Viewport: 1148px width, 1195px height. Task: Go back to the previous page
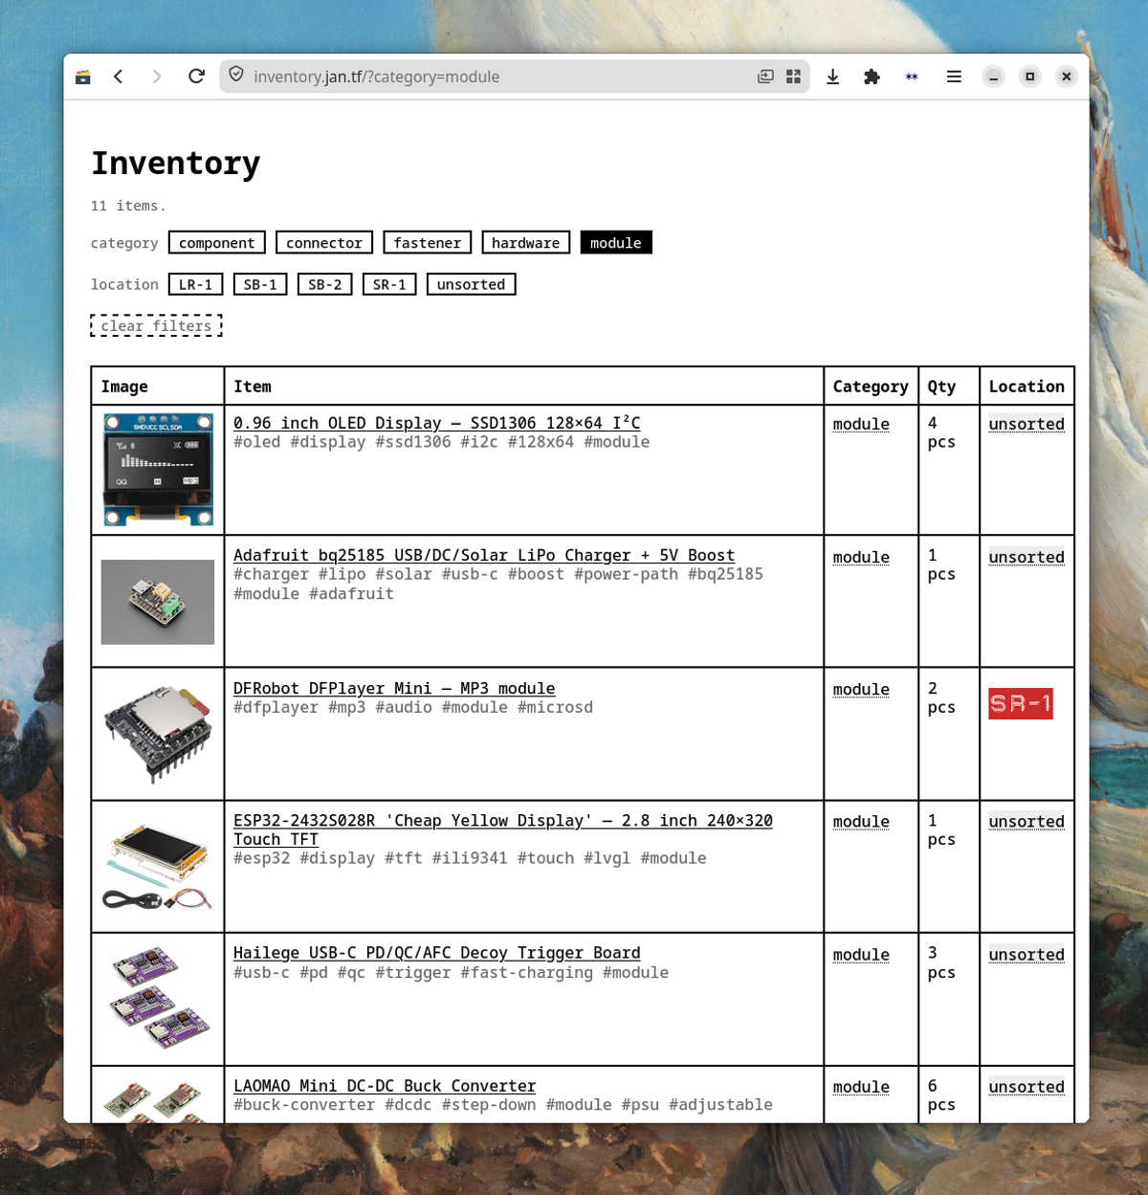pos(119,77)
